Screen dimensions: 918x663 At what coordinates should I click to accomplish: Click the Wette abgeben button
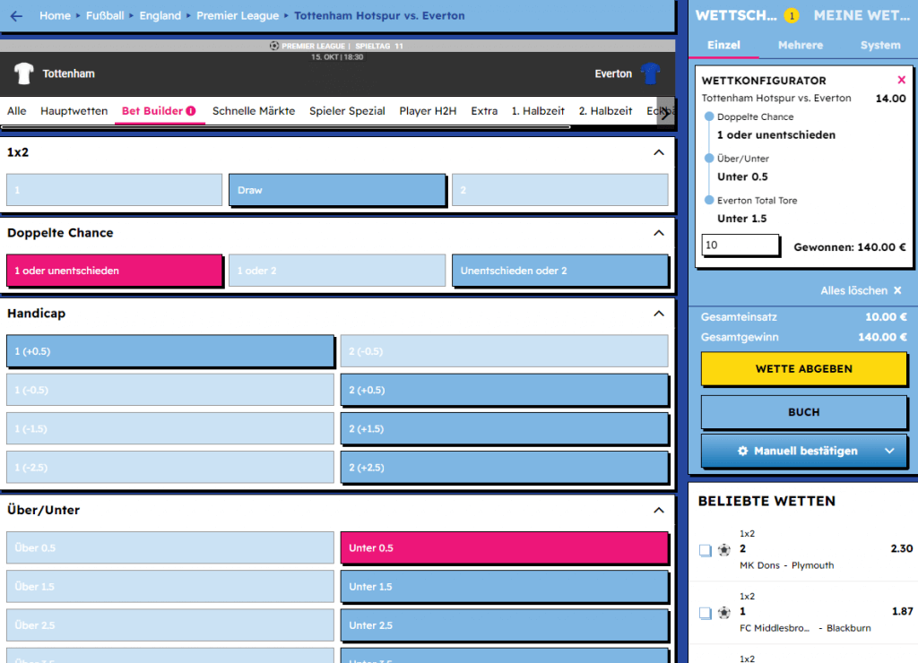[804, 368]
